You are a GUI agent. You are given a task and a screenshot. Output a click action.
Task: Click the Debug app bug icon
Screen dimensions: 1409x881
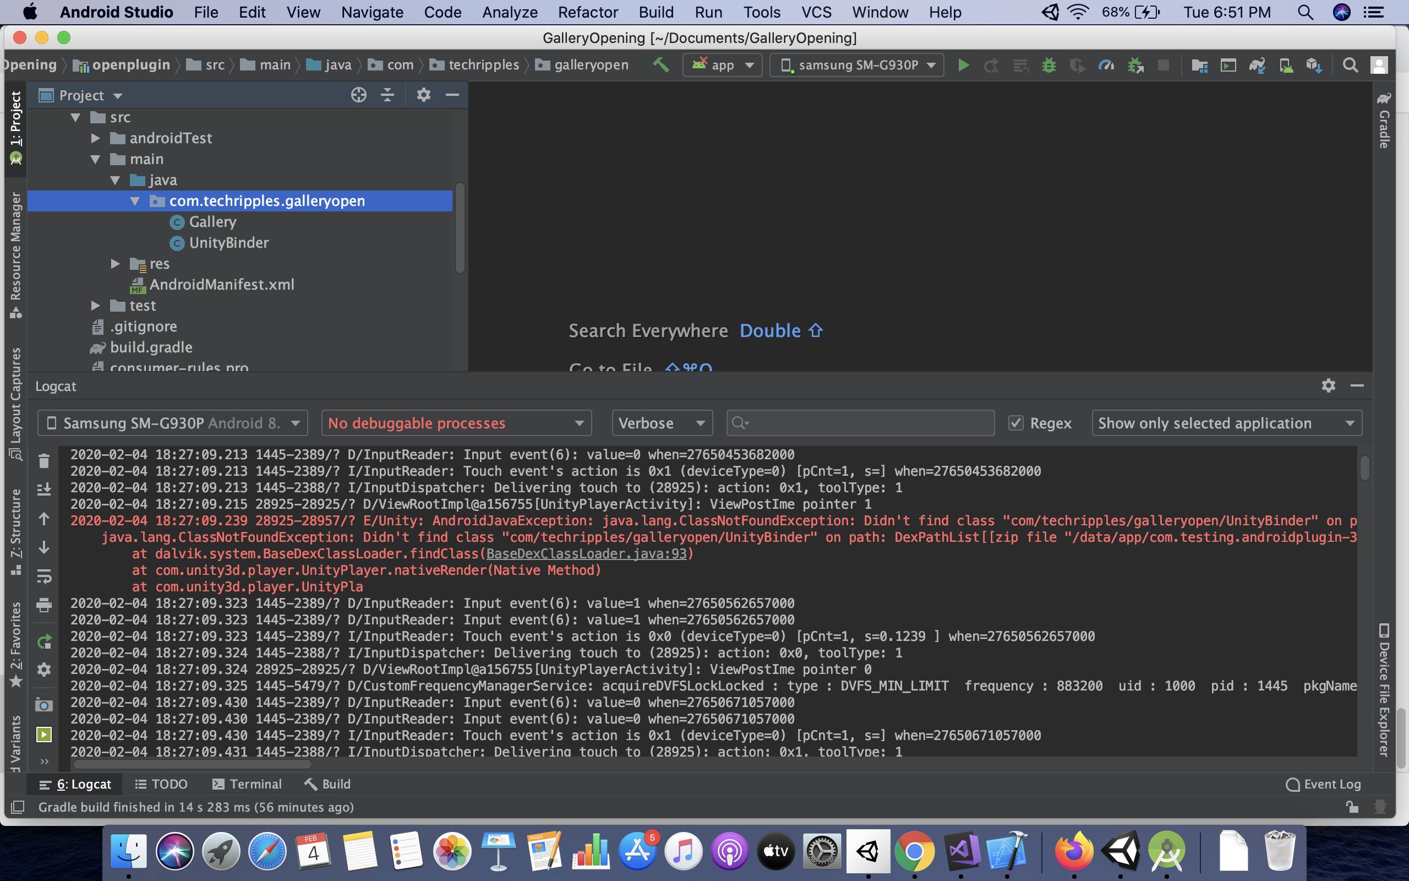(1048, 66)
